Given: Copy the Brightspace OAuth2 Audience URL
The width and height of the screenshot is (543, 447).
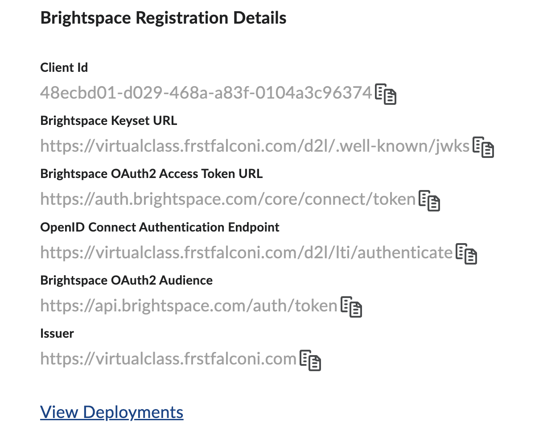Looking at the screenshot, I should pos(351,306).
